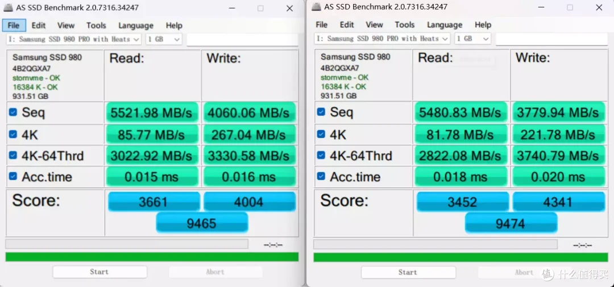Open the View menu in right window
The image size is (614, 287).
(374, 24)
